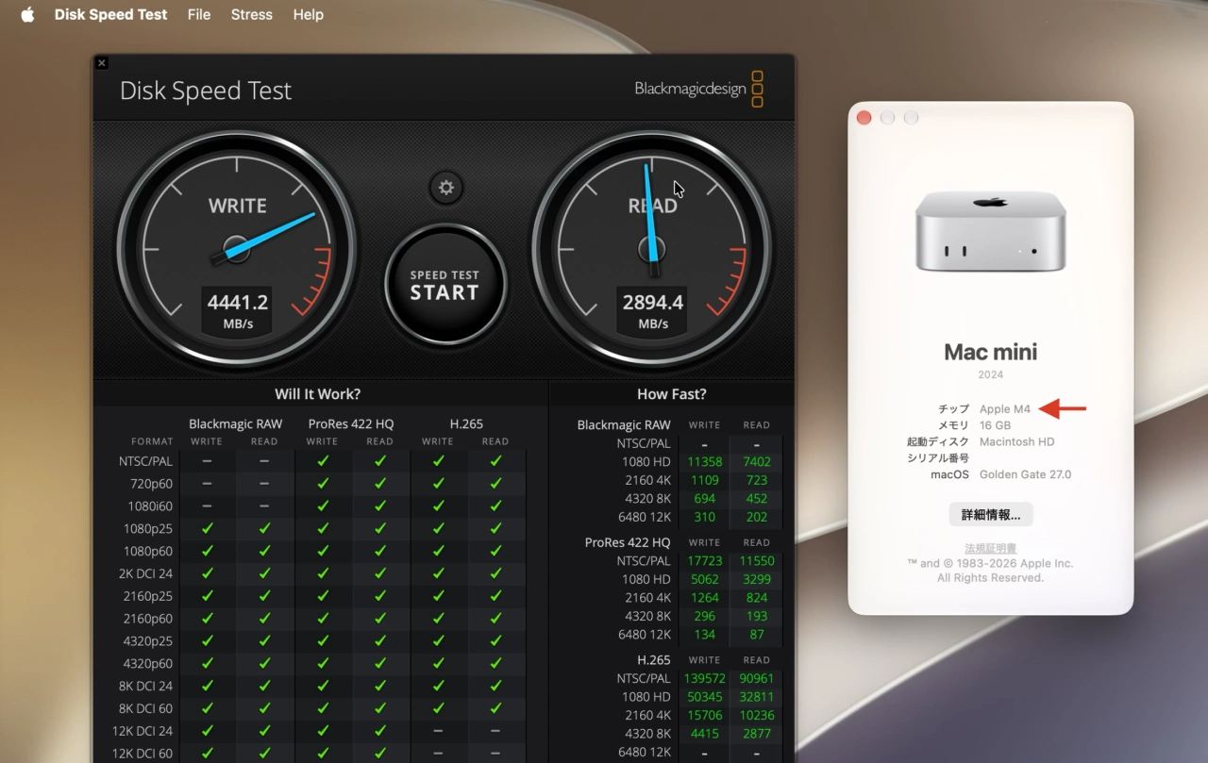Viewport: 1208px width, 763px height.
Task: Click the Mac mini title text
Action: coord(991,352)
